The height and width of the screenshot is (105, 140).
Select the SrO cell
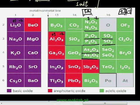[33, 66]
